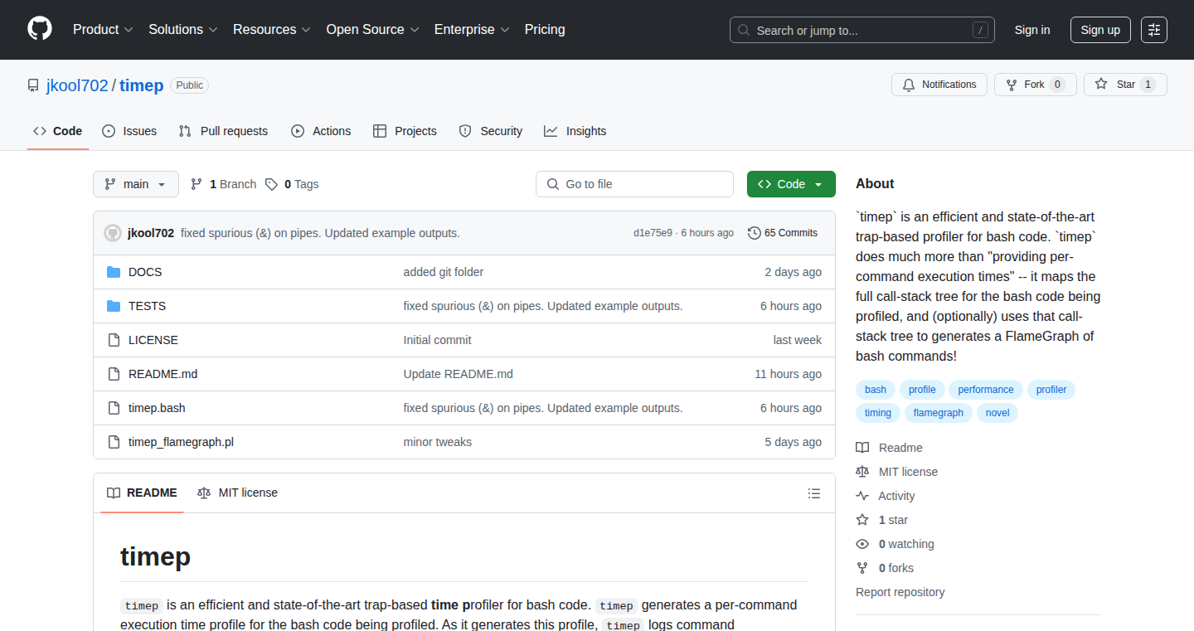This screenshot has width=1194, height=631.
Task: Click the slash shortcut icon in search box
Action: 980,30
